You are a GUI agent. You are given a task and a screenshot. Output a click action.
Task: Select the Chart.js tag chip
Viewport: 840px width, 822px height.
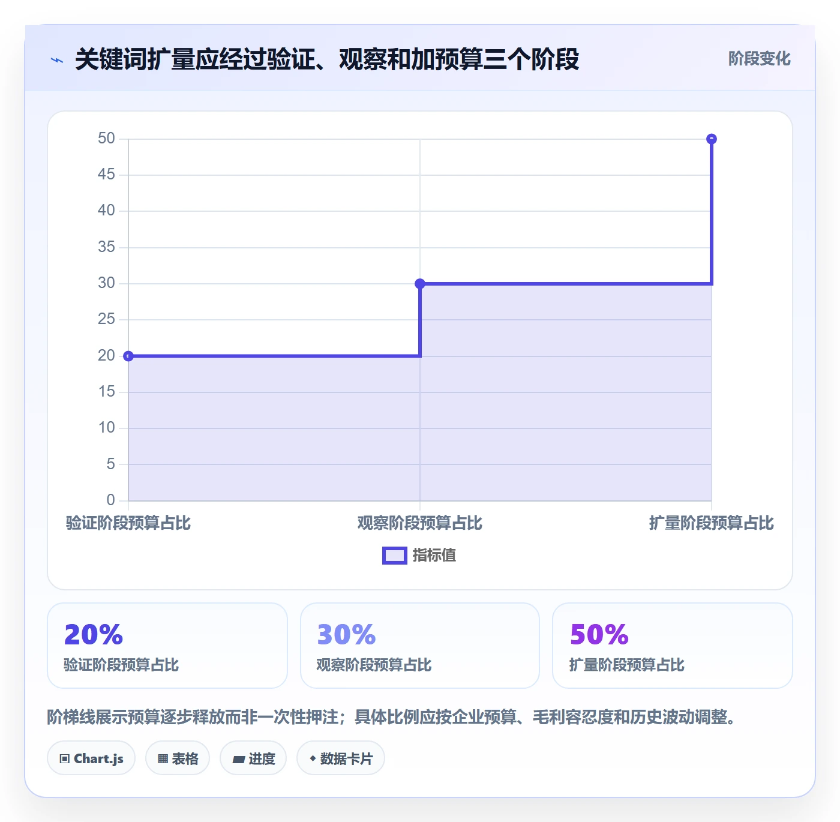pyautogui.click(x=91, y=758)
